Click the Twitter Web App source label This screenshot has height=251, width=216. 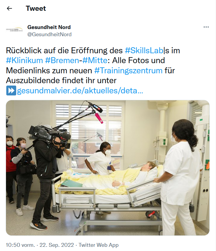pyautogui.click(x=98, y=245)
